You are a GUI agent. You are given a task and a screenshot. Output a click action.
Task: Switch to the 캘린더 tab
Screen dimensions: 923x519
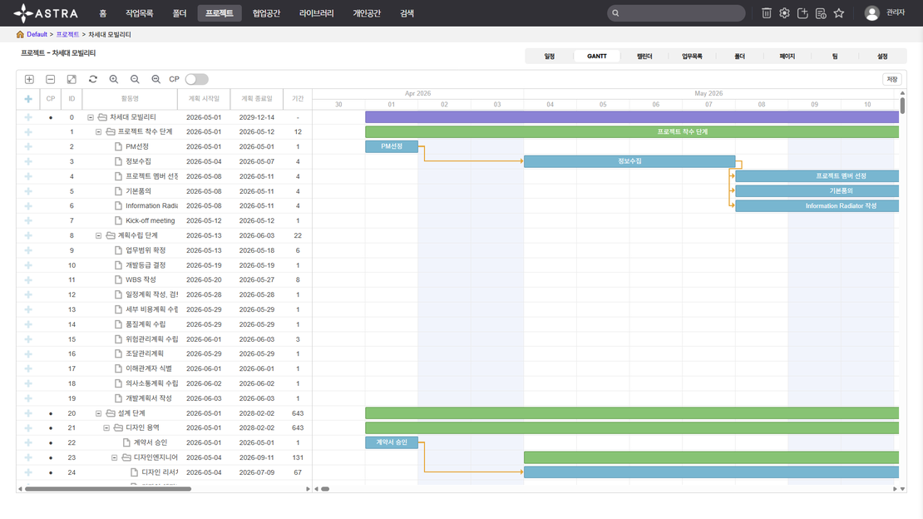pos(644,56)
